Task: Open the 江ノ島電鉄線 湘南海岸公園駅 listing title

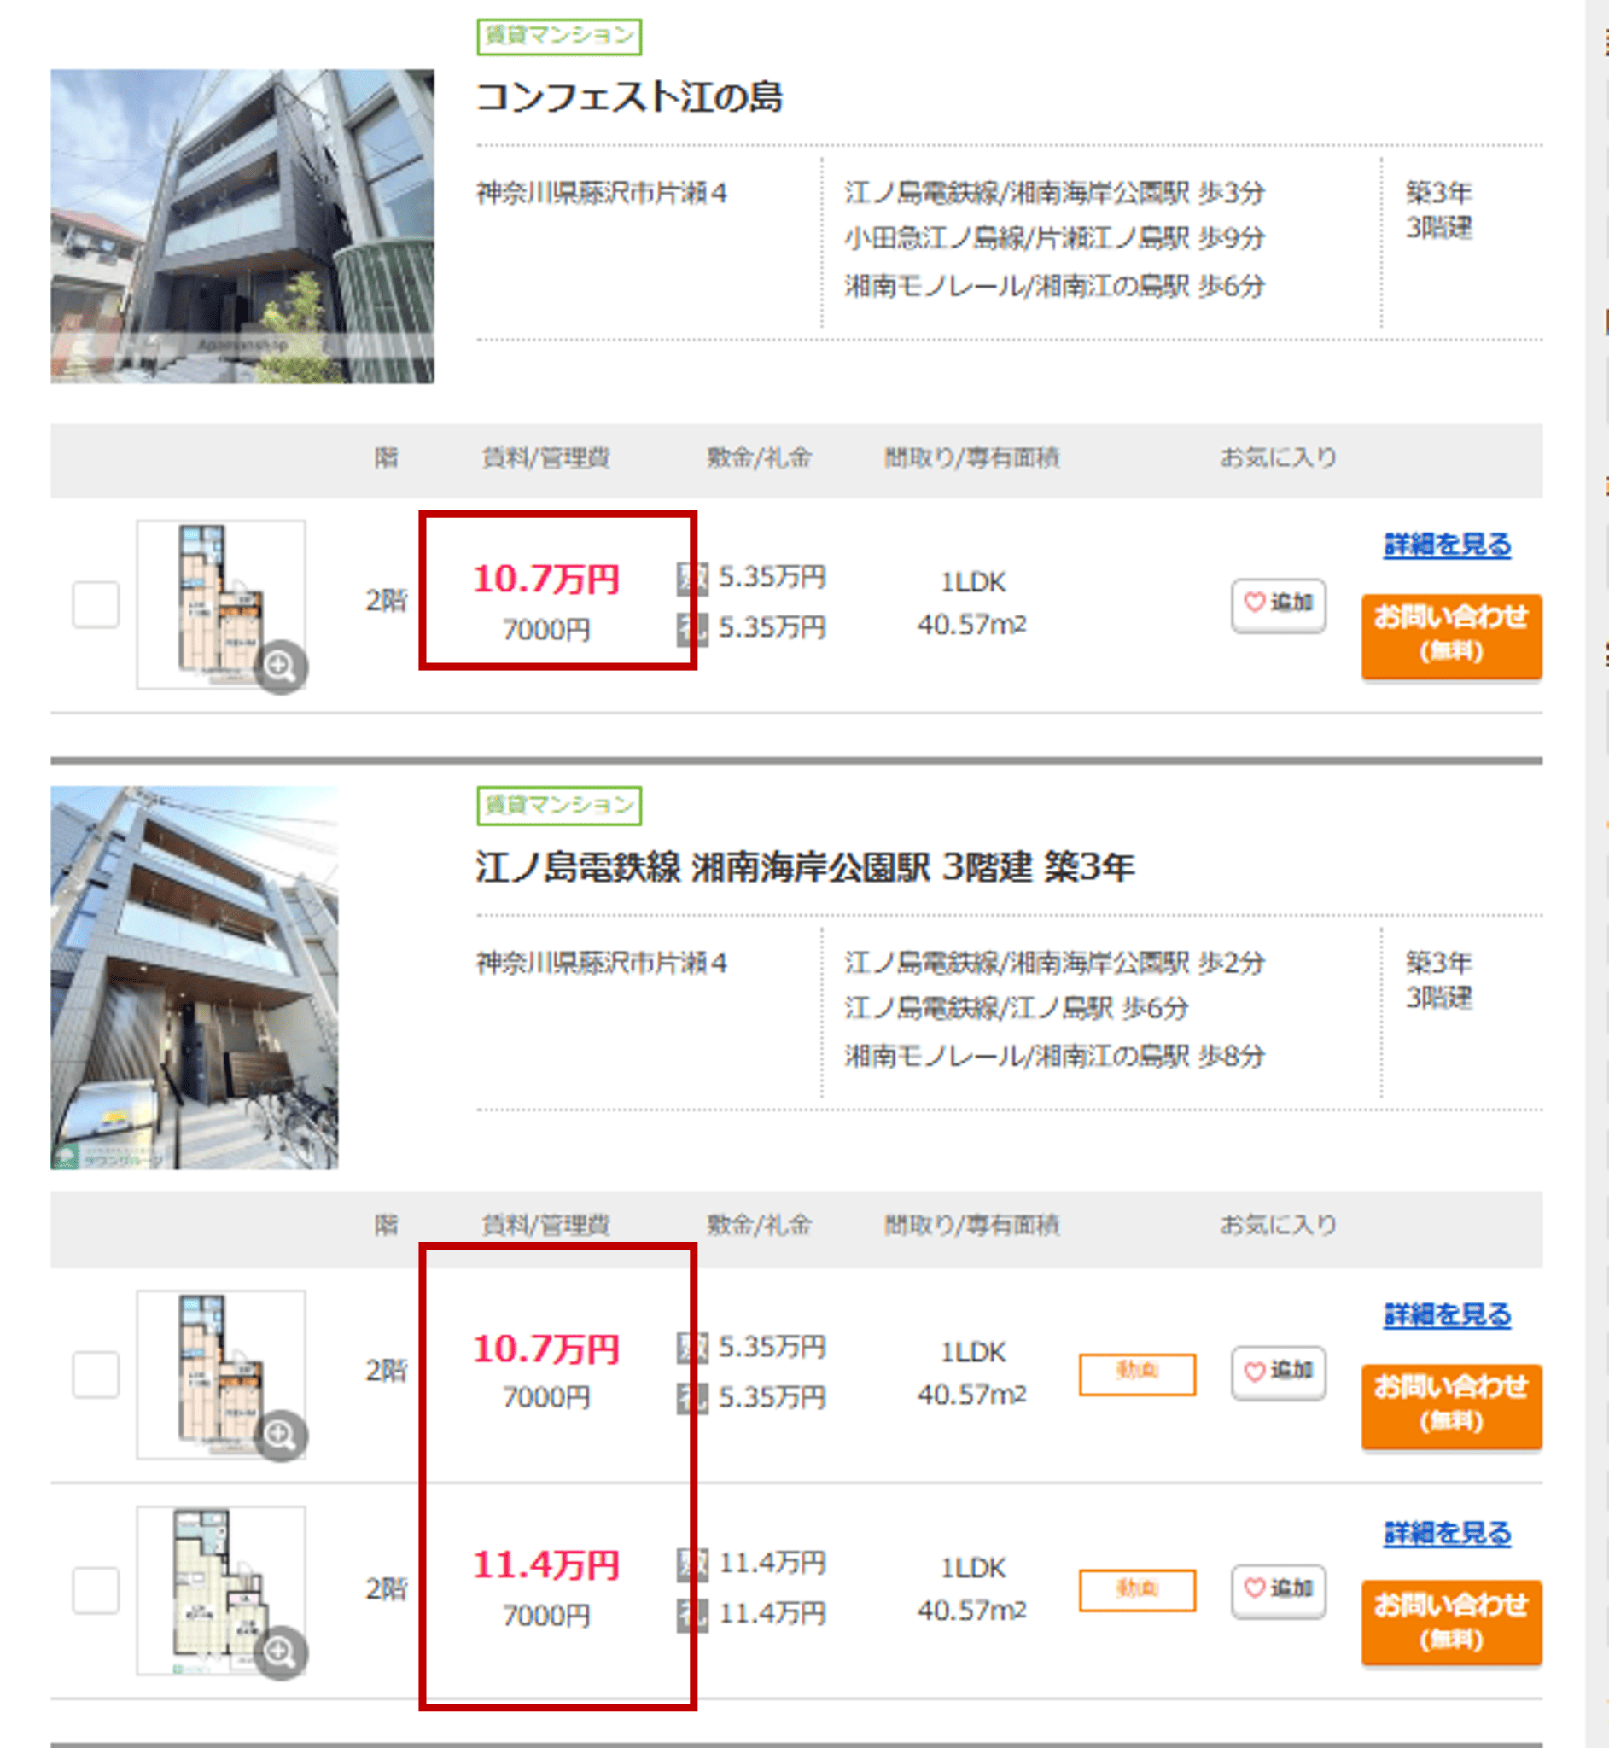Action: pos(804,867)
